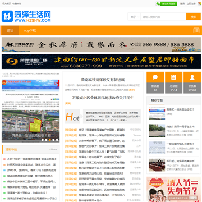Open thumbnail of street for 突发 article
Screen dimensions: 202x202
pyautogui.click(x=157, y=130)
